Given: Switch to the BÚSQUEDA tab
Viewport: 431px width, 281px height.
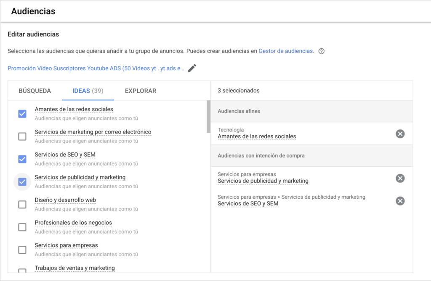Looking at the screenshot, I should [x=35, y=91].
